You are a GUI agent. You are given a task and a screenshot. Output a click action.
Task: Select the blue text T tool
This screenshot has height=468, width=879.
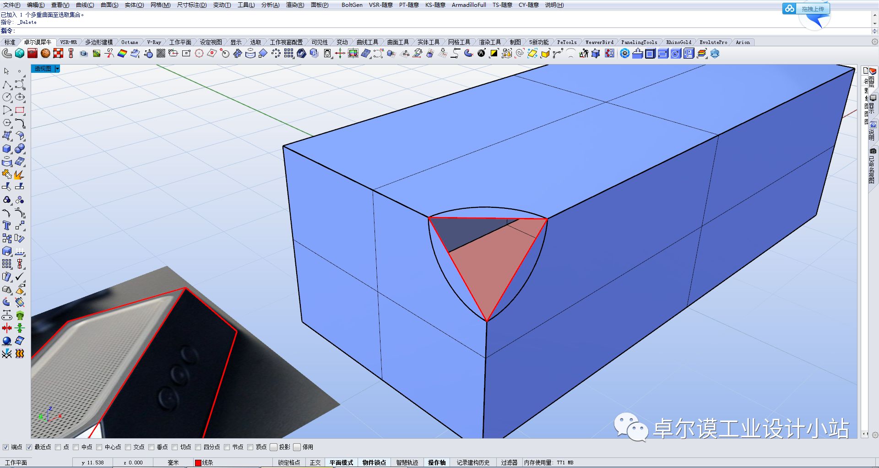point(6,226)
